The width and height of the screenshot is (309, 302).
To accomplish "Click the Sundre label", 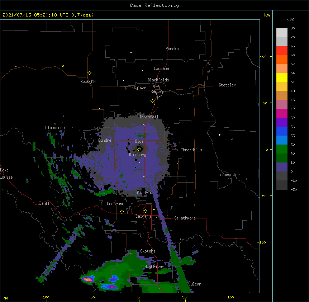I will click(105, 140).
